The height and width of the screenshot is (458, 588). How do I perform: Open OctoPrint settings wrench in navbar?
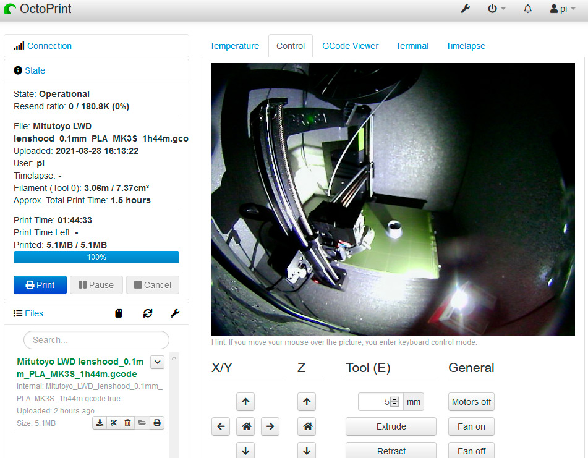466,9
